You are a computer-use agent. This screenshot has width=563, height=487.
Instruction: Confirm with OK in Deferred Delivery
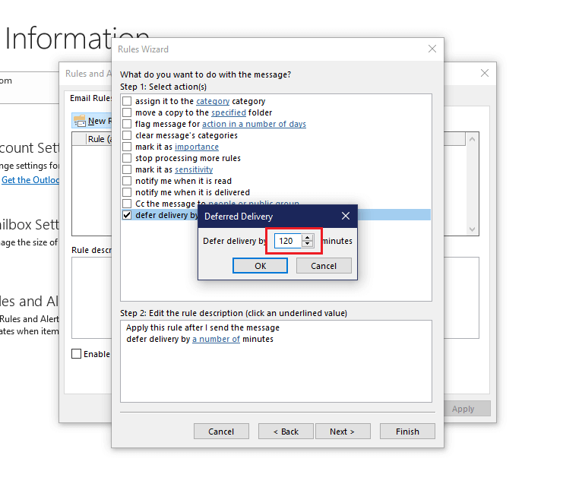click(x=260, y=266)
